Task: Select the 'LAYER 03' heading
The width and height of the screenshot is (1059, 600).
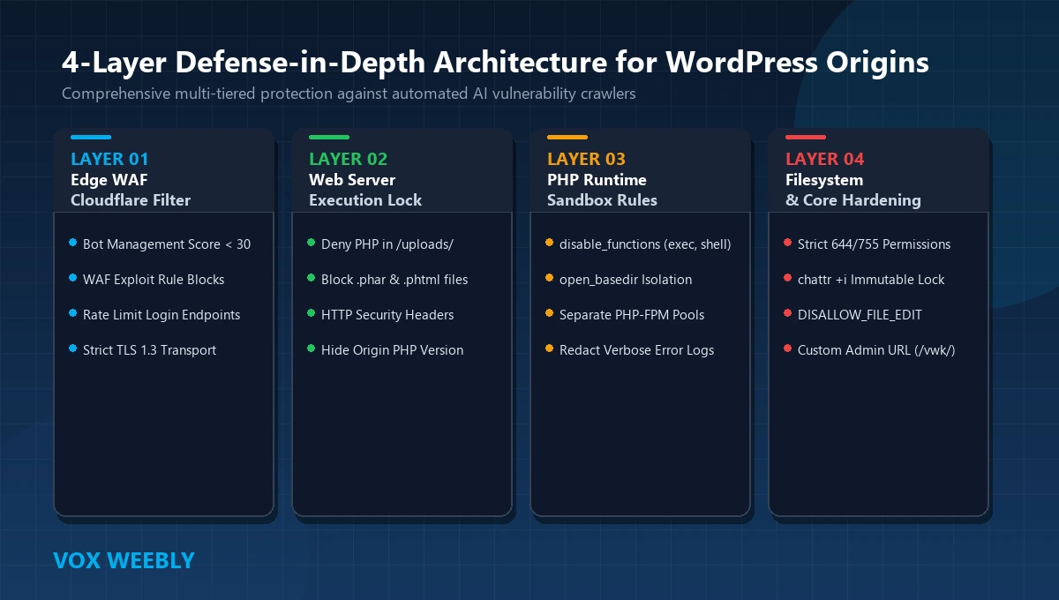Action: 586,160
